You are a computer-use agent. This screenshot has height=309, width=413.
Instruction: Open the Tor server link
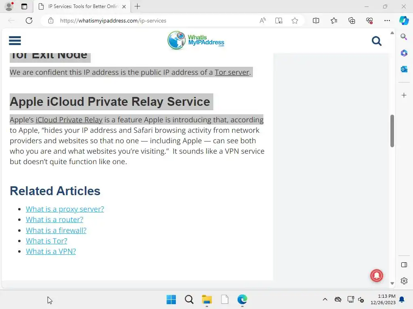point(232,72)
